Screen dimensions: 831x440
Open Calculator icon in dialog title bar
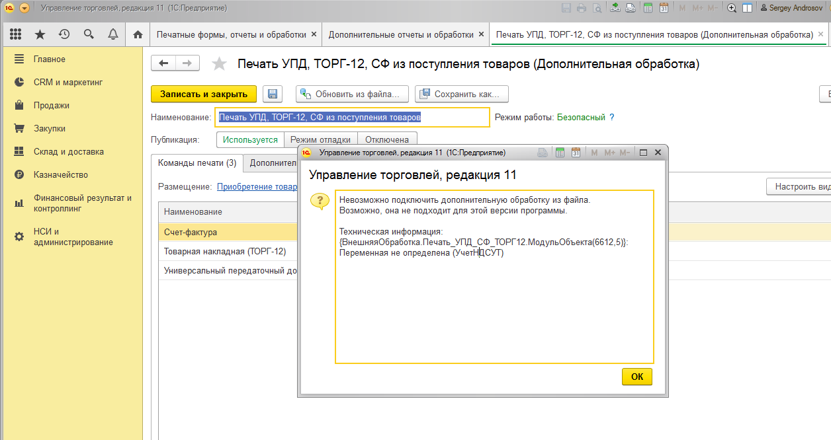(559, 153)
